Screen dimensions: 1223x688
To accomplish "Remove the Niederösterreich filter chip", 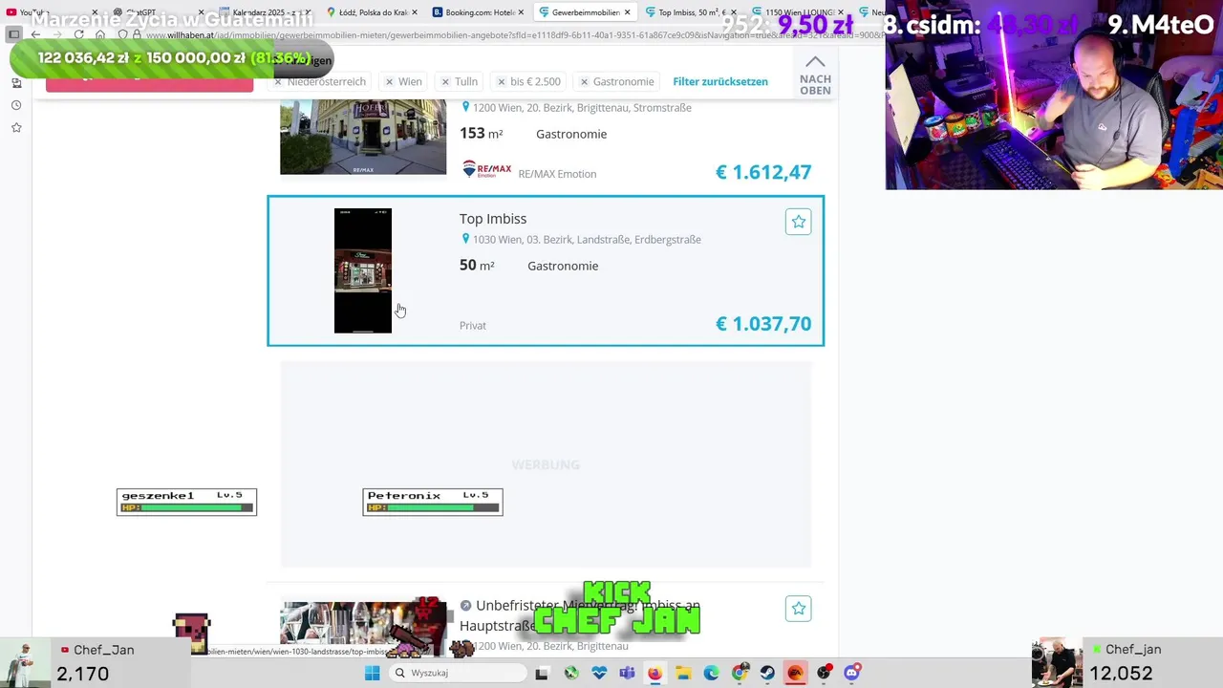I will 278,82.
